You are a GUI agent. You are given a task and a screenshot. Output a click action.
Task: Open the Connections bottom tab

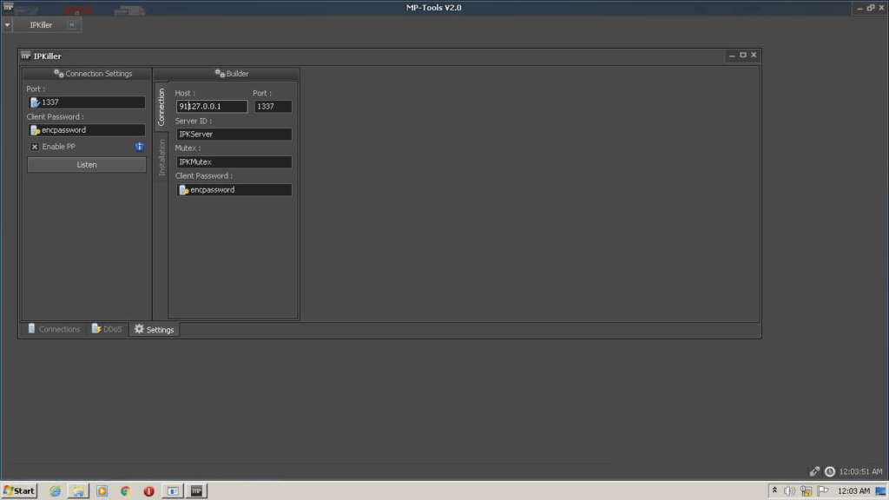55,329
